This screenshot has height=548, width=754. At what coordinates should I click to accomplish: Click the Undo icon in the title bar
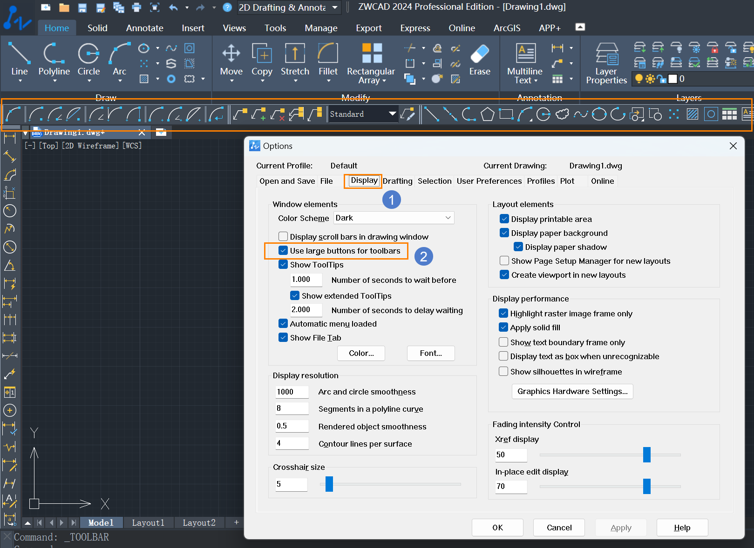(173, 7)
